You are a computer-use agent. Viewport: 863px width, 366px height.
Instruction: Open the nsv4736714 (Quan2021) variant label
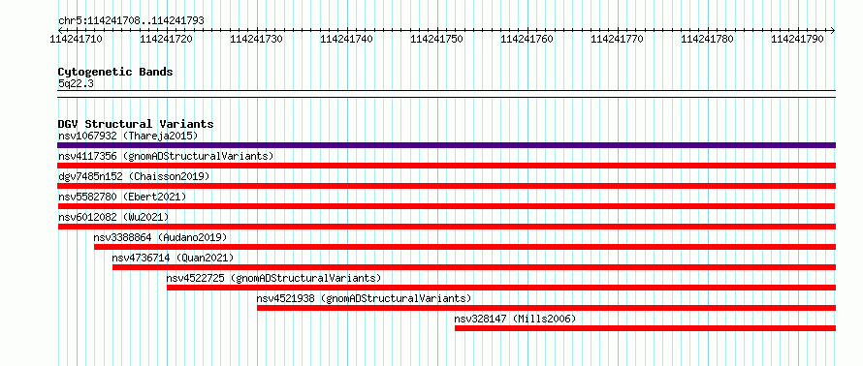tap(173, 258)
